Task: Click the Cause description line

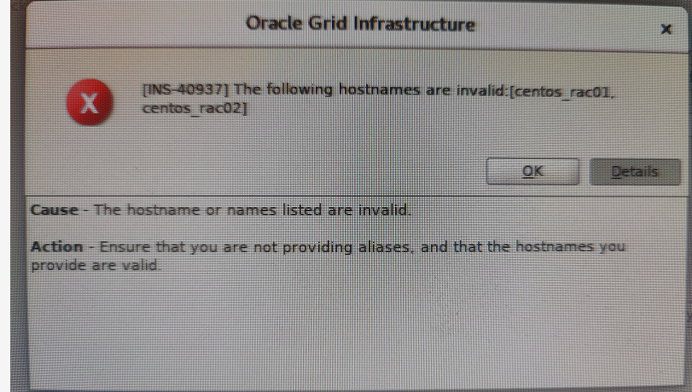Action: tap(221, 210)
